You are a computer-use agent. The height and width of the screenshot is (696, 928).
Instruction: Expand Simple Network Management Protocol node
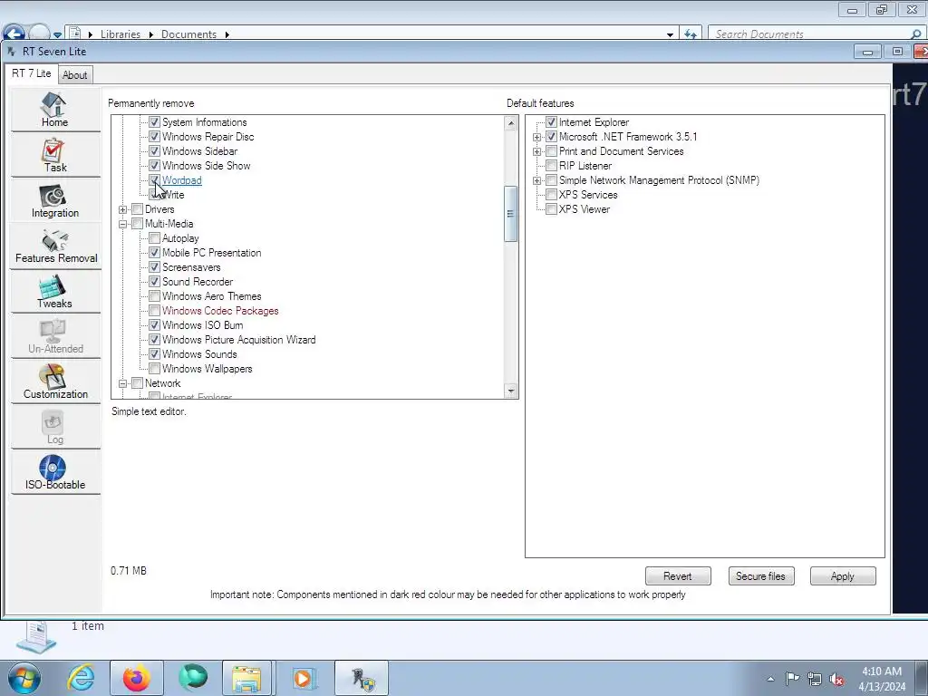[x=536, y=180]
